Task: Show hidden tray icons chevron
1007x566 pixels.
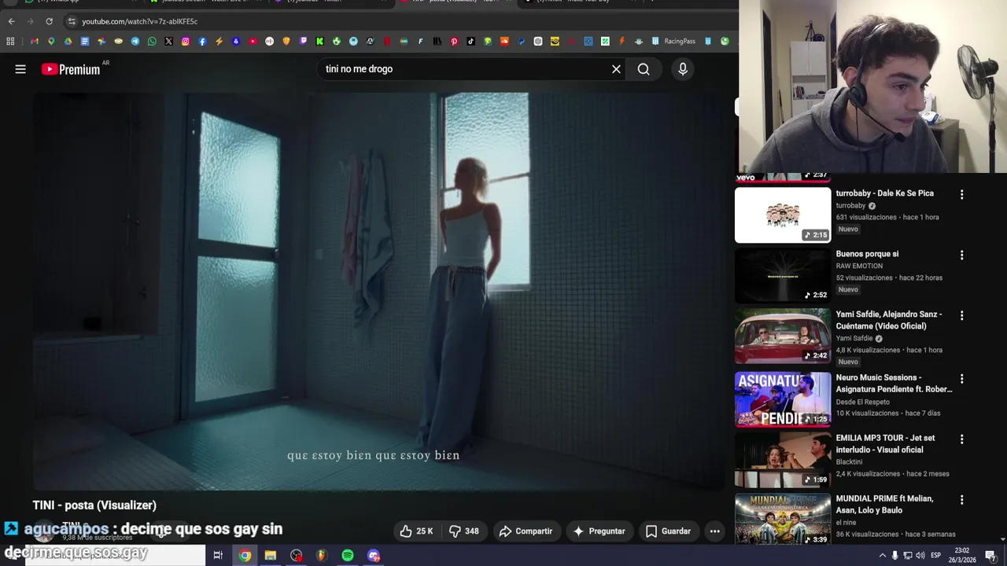Action: [x=882, y=555]
